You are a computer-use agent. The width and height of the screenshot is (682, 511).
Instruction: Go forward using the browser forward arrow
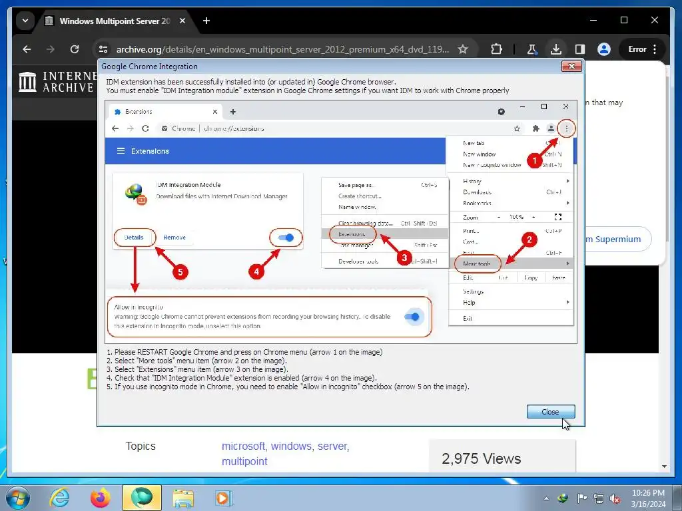pyautogui.click(x=51, y=49)
